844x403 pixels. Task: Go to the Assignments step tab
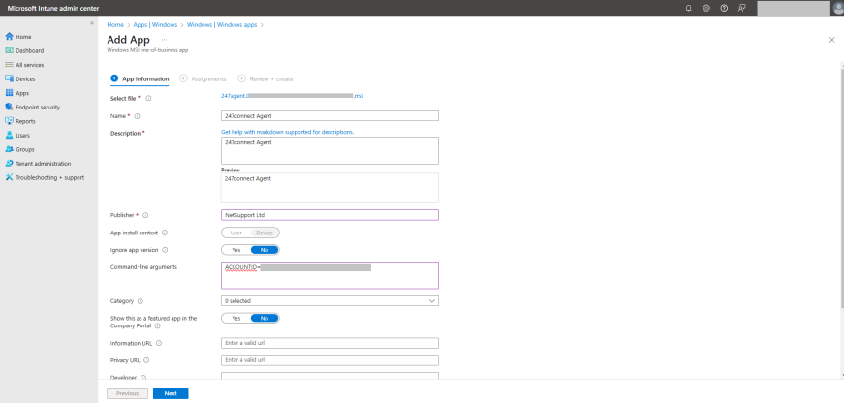click(x=203, y=78)
